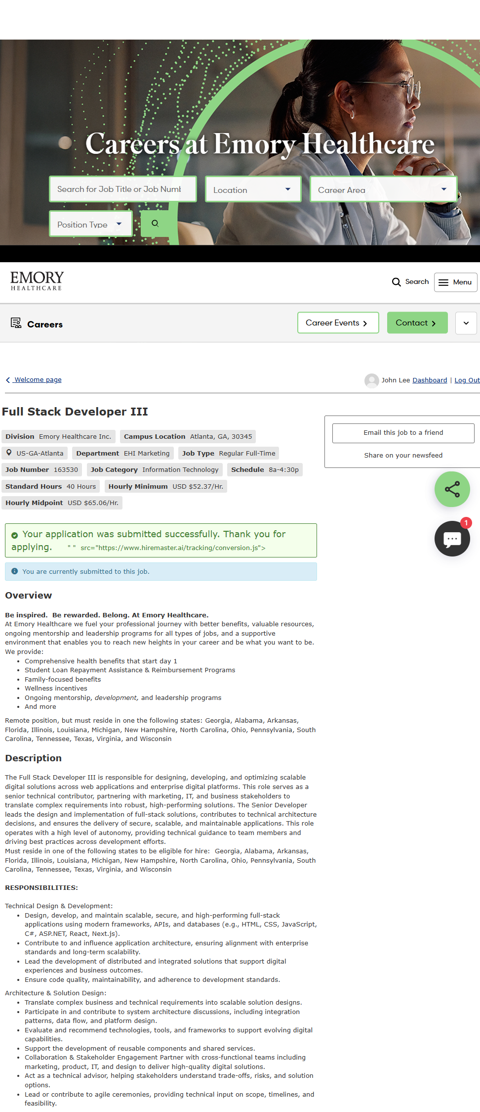This screenshot has width=480, height=1112.
Task: Click John Lee's profile avatar
Action: 371,380
